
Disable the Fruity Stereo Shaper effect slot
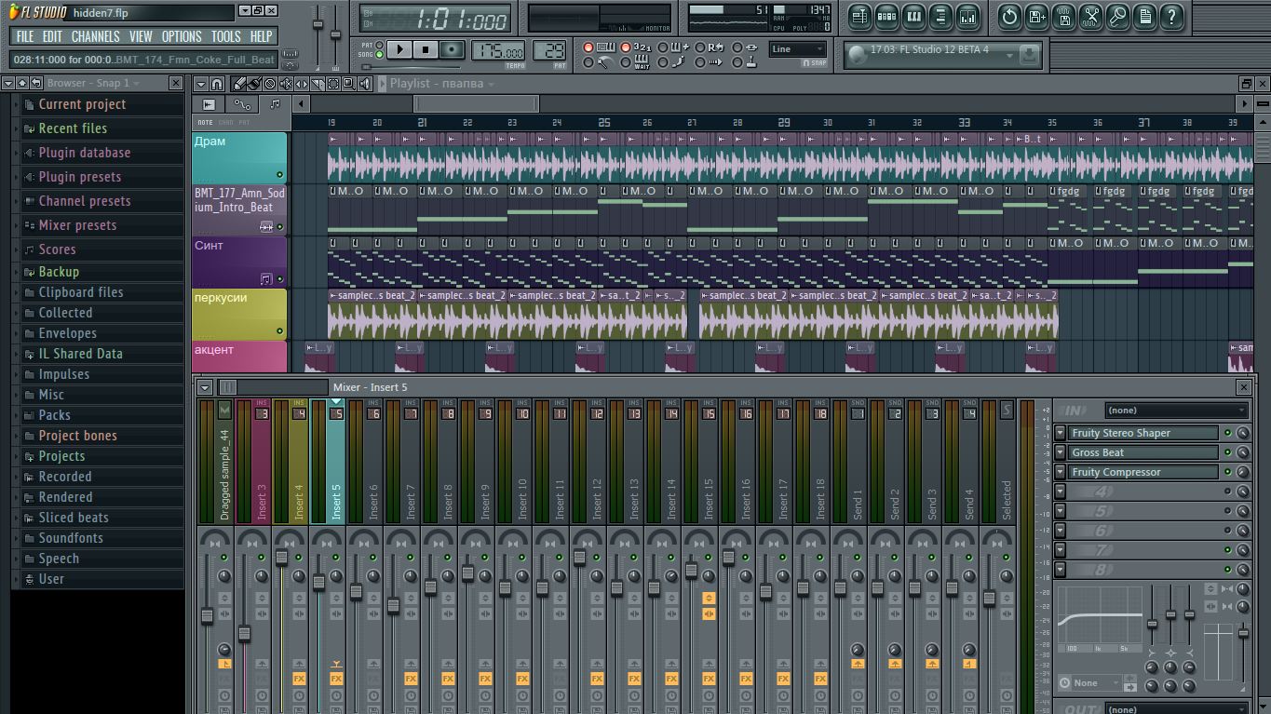[x=1227, y=433]
